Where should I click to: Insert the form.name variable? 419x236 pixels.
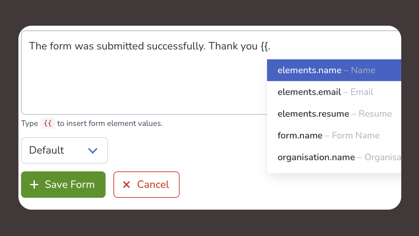coord(300,135)
